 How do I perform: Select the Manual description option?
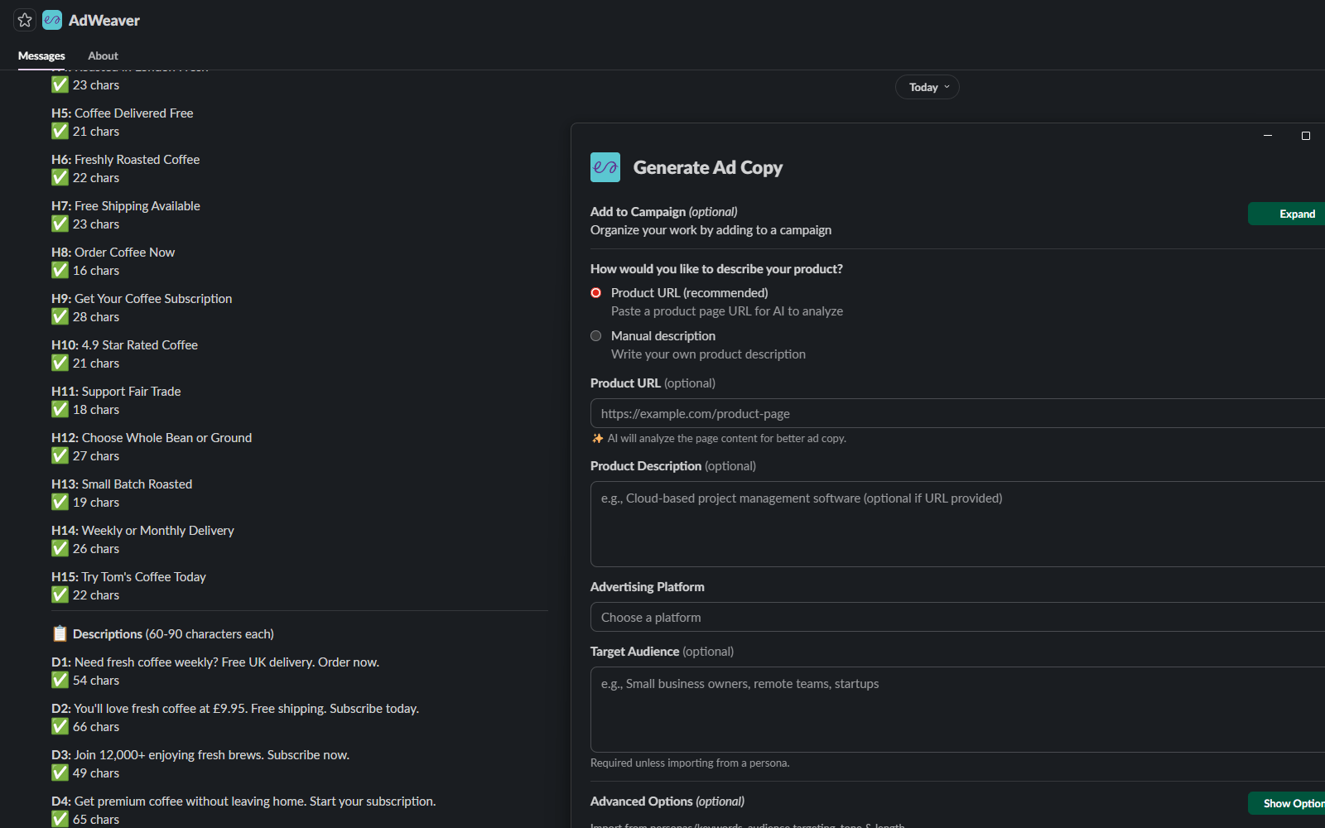coord(595,335)
